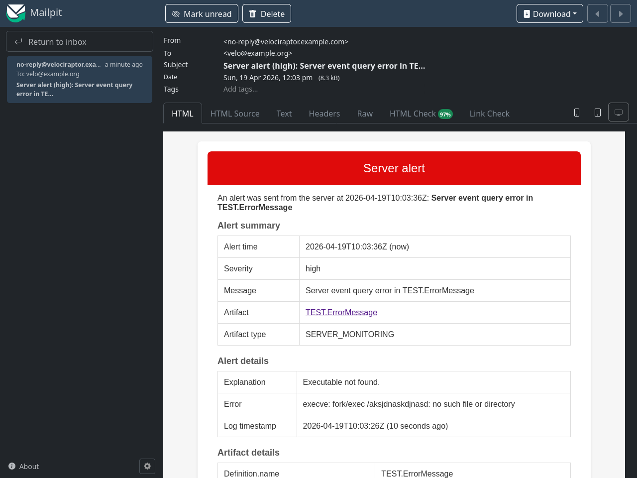
Task: Open the HTML Source tab
Action: pos(235,114)
